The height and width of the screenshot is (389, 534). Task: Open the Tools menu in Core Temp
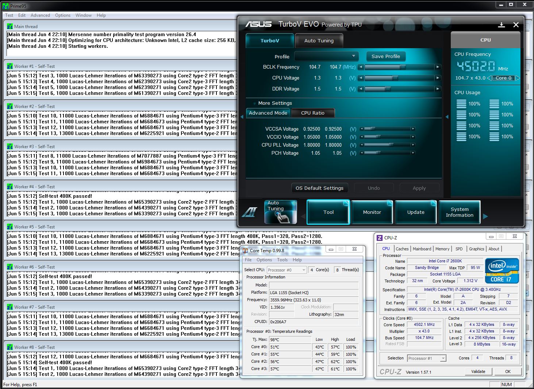click(x=282, y=260)
